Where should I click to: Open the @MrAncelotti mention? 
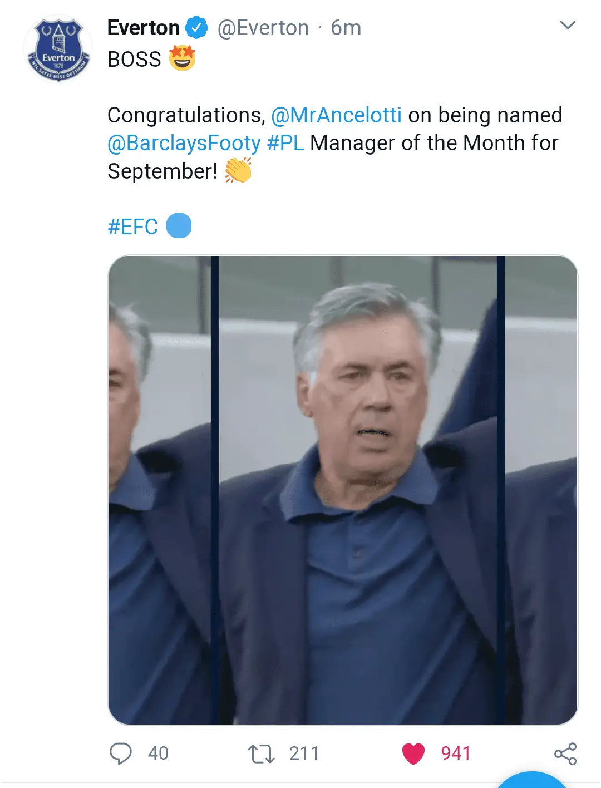coord(336,115)
